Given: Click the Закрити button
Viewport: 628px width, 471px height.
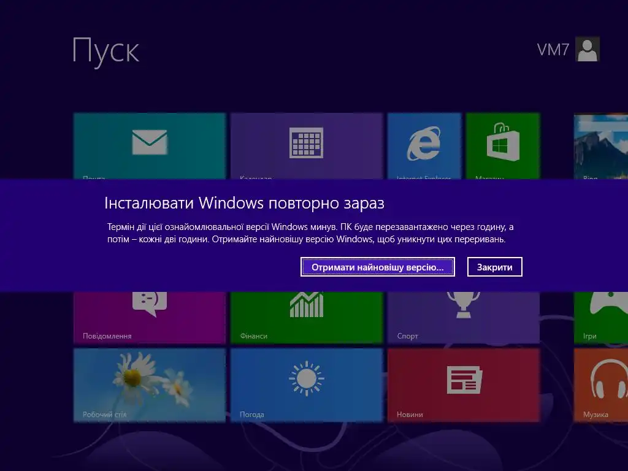Looking at the screenshot, I should click(495, 267).
